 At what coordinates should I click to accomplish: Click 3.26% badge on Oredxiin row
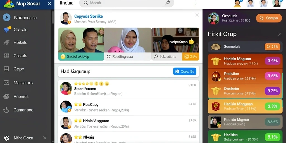(273, 90)
